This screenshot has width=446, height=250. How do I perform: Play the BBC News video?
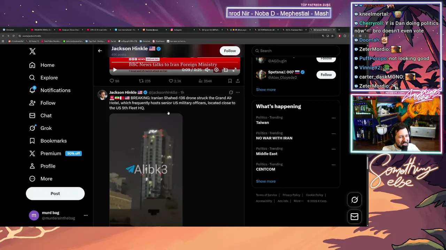coord(115,70)
